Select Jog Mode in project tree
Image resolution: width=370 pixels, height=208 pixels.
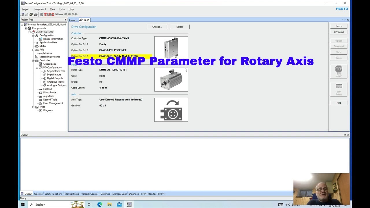pyautogui.click(x=48, y=96)
